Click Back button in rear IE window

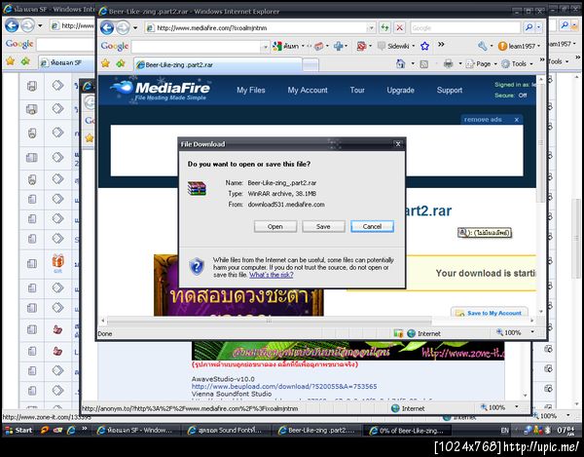pyautogui.click(x=12, y=25)
